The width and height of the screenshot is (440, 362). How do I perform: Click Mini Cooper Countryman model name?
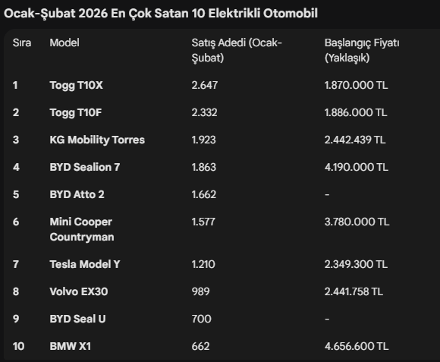82,229
